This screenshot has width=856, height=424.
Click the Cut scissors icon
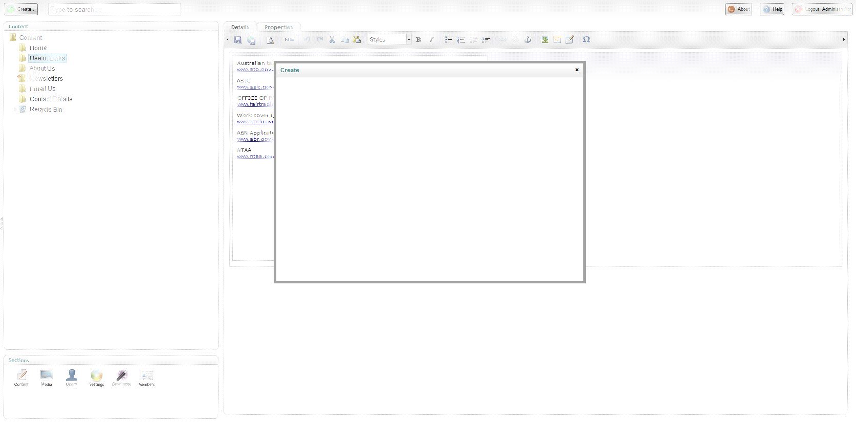point(332,40)
